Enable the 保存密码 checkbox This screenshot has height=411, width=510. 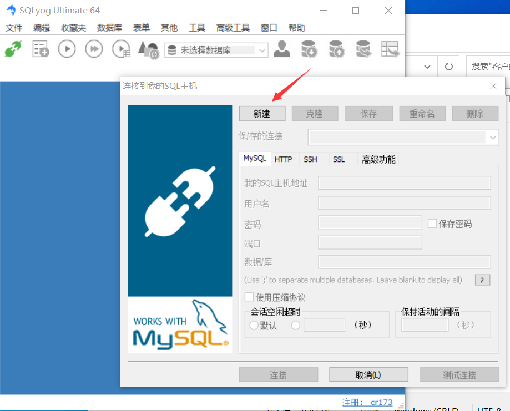[431, 222]
